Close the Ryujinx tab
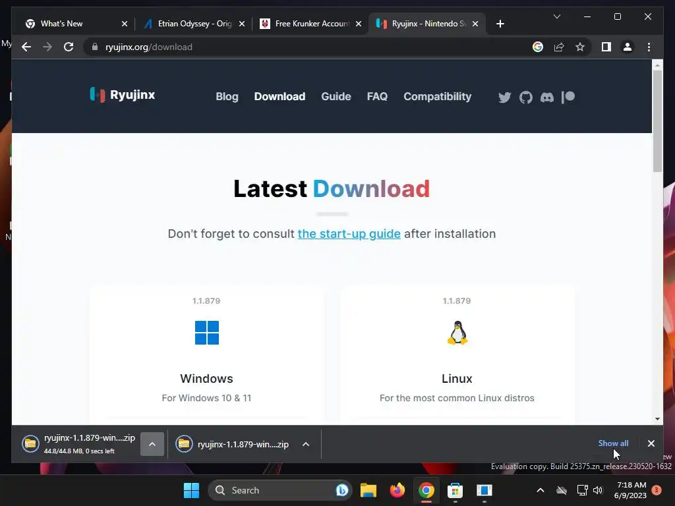 [x=475, y=24]
